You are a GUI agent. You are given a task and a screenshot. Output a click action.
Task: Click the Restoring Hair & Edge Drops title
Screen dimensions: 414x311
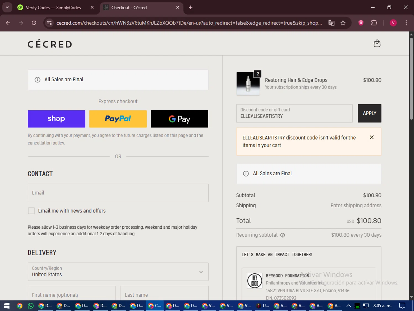[x=296, y=80]
